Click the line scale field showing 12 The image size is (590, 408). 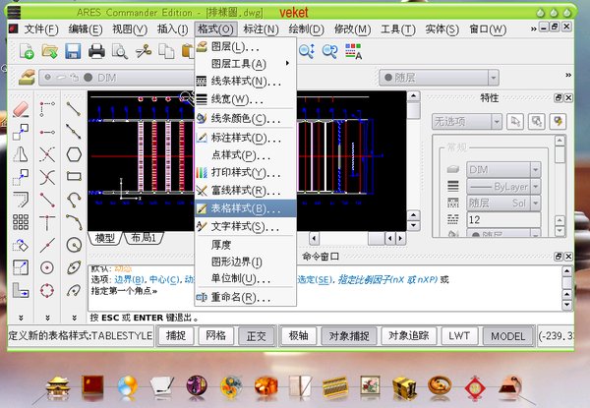503,219
